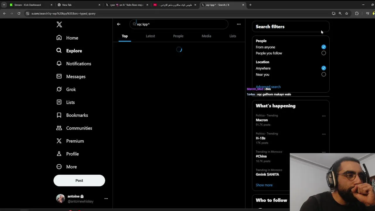Click the X logo in the sidebar
The height and width of the screenshot is (211, 375).
[x=59, y=25]
